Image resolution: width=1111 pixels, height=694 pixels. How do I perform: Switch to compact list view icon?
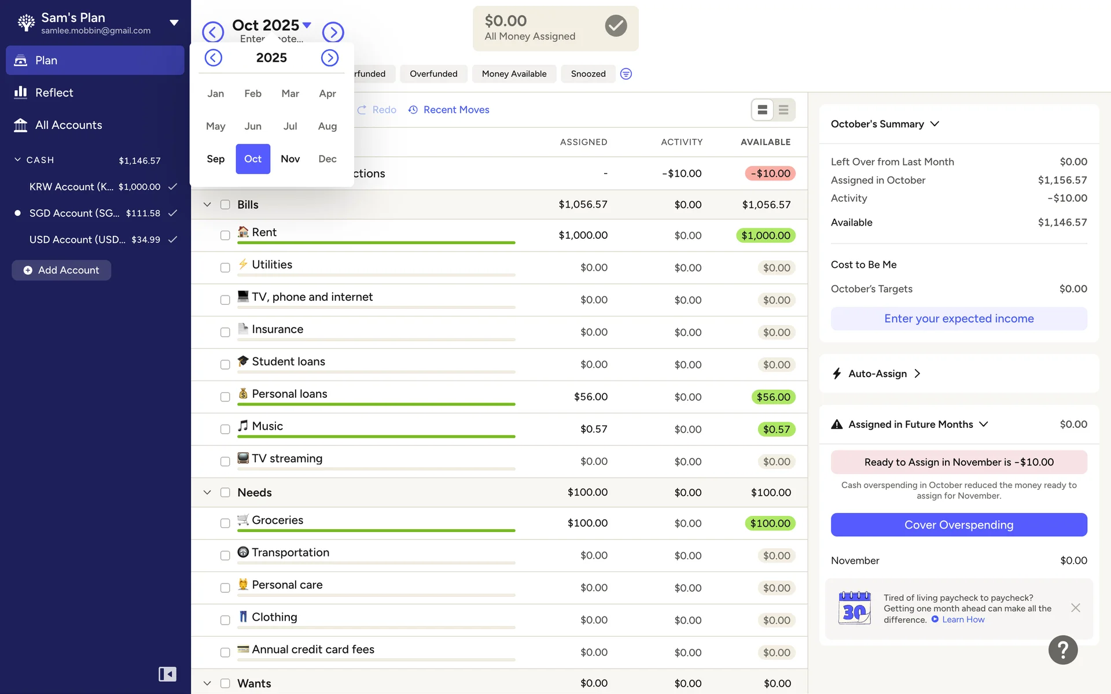(783, 110)
